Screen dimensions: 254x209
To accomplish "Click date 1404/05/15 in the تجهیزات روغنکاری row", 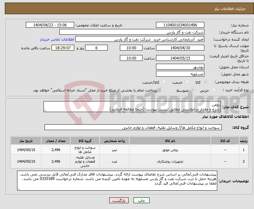I will click(26, 162).
